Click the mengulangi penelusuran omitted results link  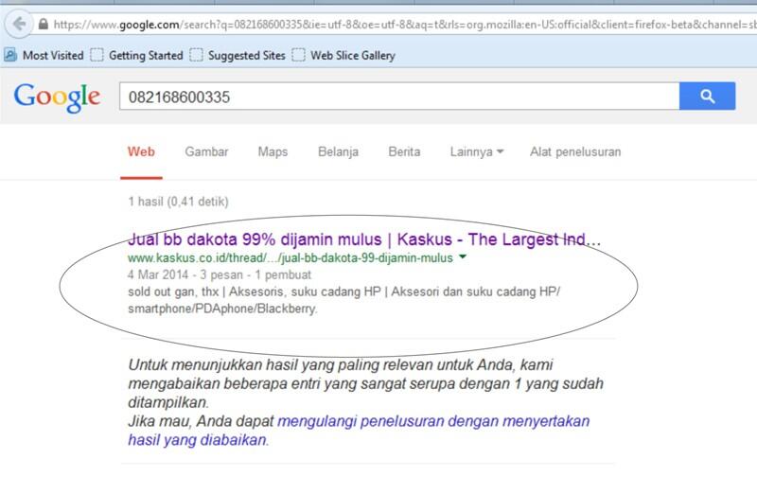pyautogui.click(x=359, y=431)
